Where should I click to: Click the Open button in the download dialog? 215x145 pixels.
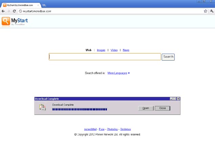(146, 108)
